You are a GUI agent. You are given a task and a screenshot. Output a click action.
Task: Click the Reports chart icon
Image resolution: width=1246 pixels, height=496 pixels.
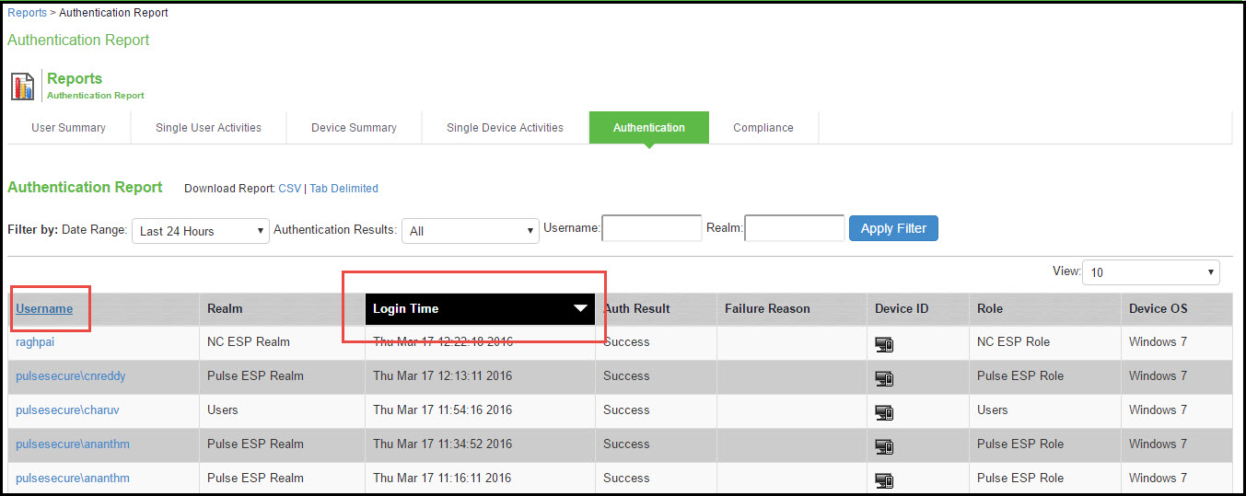22,86
